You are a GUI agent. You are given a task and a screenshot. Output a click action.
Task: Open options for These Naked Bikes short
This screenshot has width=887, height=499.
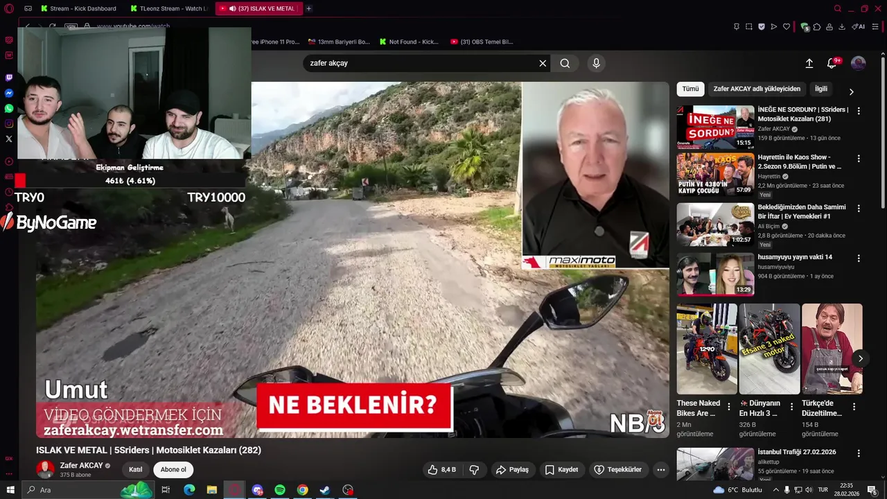point(729,407)
